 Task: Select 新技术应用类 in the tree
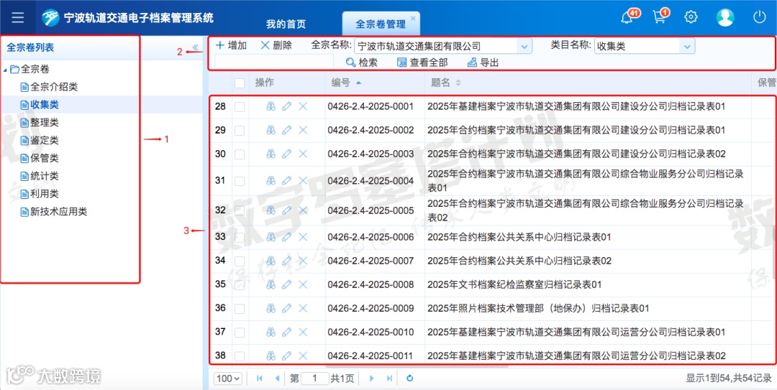pyautogui.click(x=58, y=212)
